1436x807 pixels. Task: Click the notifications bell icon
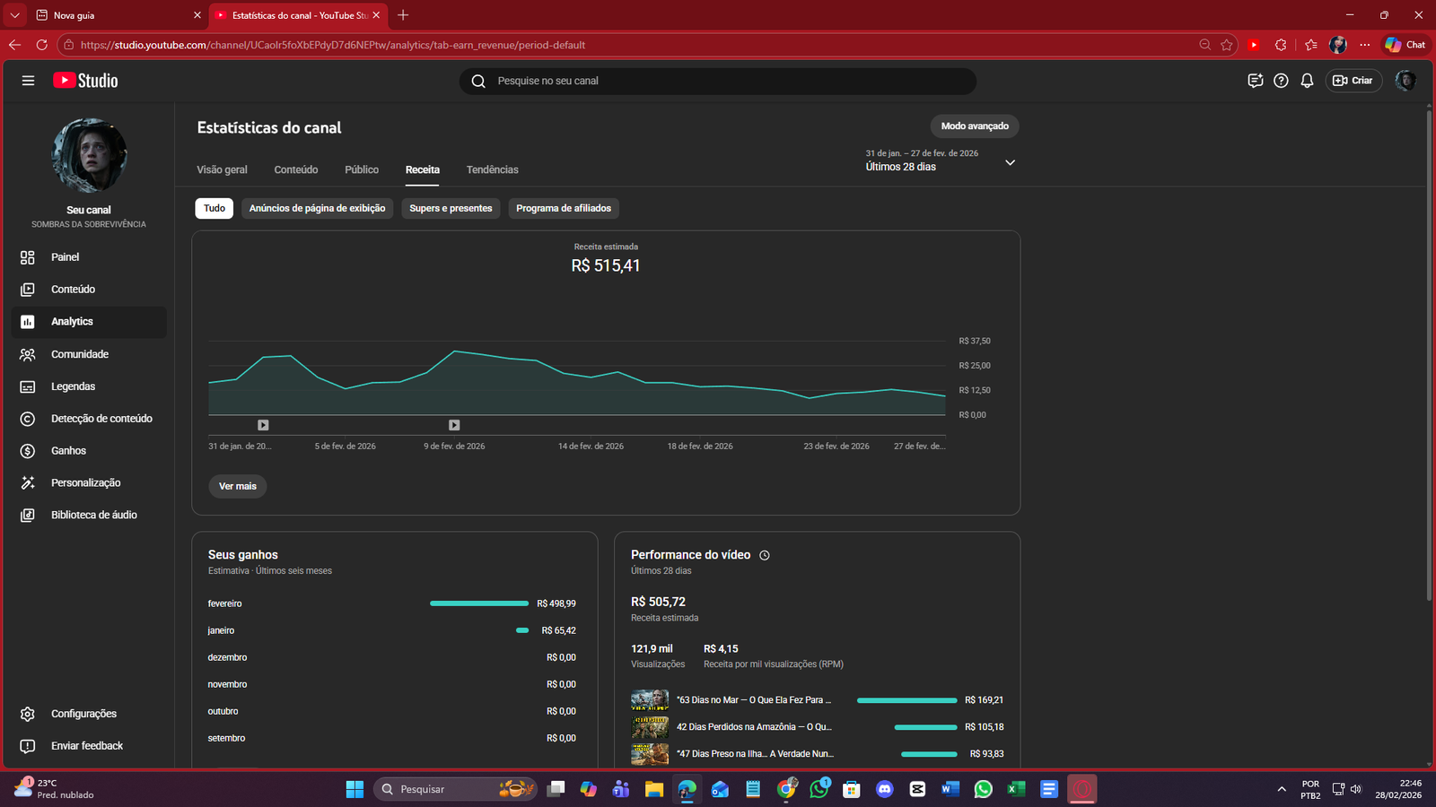point(1307,81)
